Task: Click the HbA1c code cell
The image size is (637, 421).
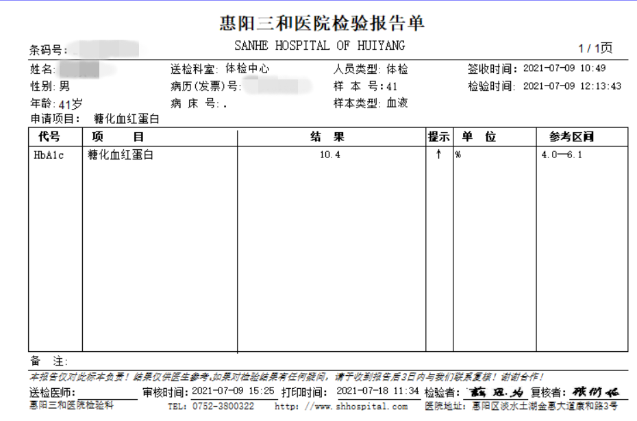Action: pyautogui.click(x=49, y=155)
